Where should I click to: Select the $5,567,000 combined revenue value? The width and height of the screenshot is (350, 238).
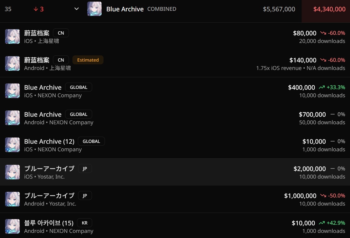[279, 9]
